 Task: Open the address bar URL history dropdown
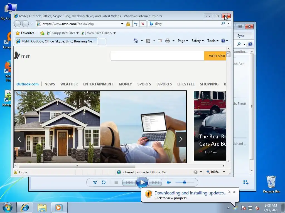click(122, 24)
